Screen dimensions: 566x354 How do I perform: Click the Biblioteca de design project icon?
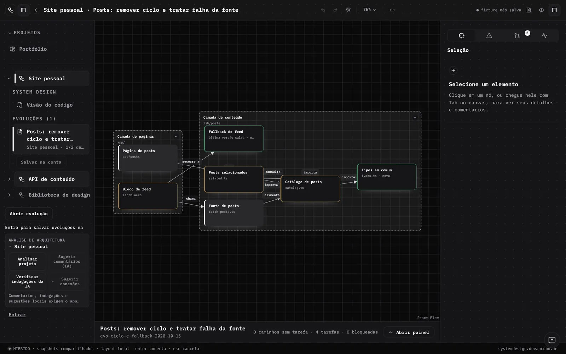22,195
